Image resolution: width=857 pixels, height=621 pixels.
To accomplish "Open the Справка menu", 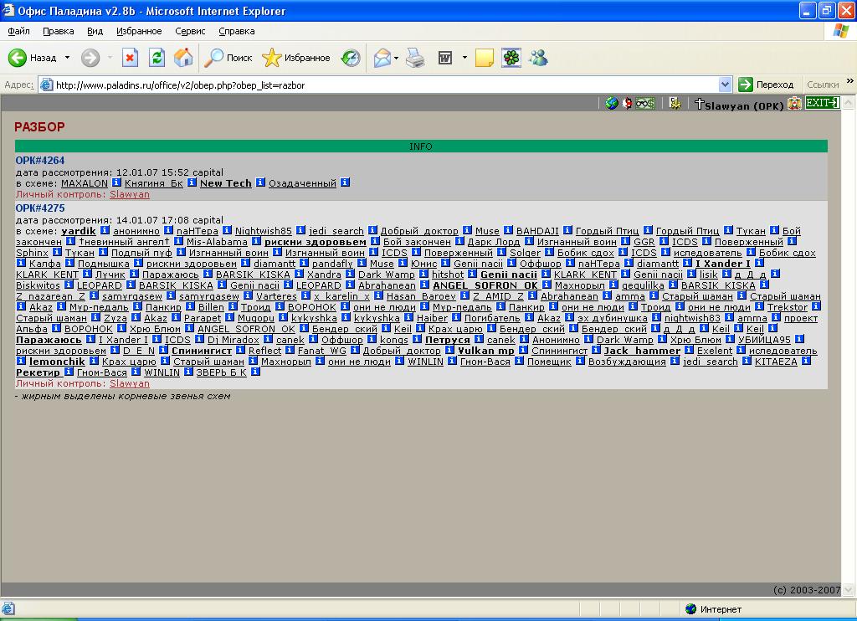I will [237, 31].
